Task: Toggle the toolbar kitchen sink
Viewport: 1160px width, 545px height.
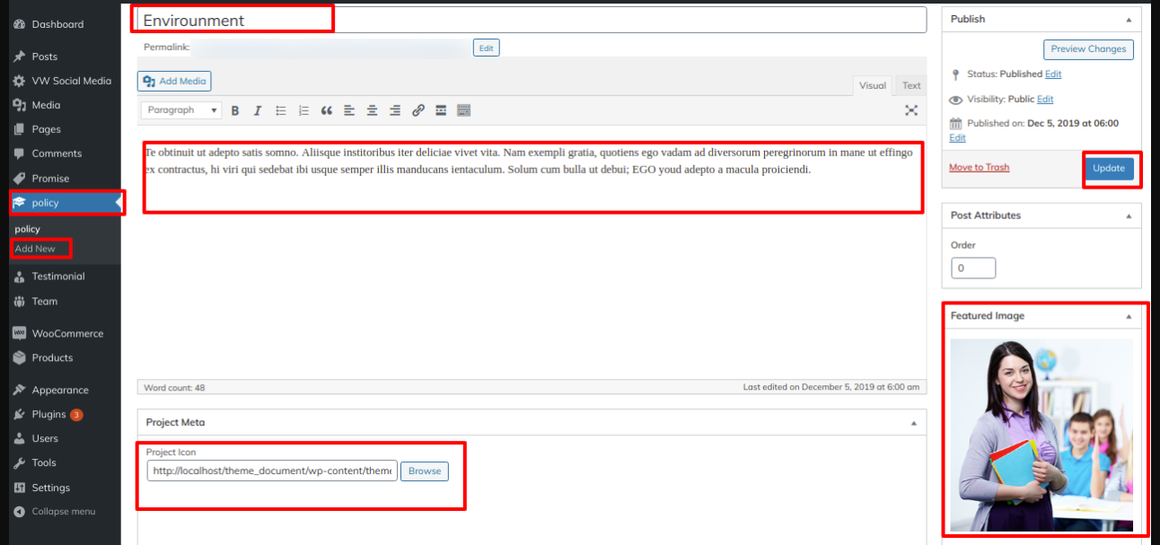Action: pyautogui.click(x=464, y=110)
